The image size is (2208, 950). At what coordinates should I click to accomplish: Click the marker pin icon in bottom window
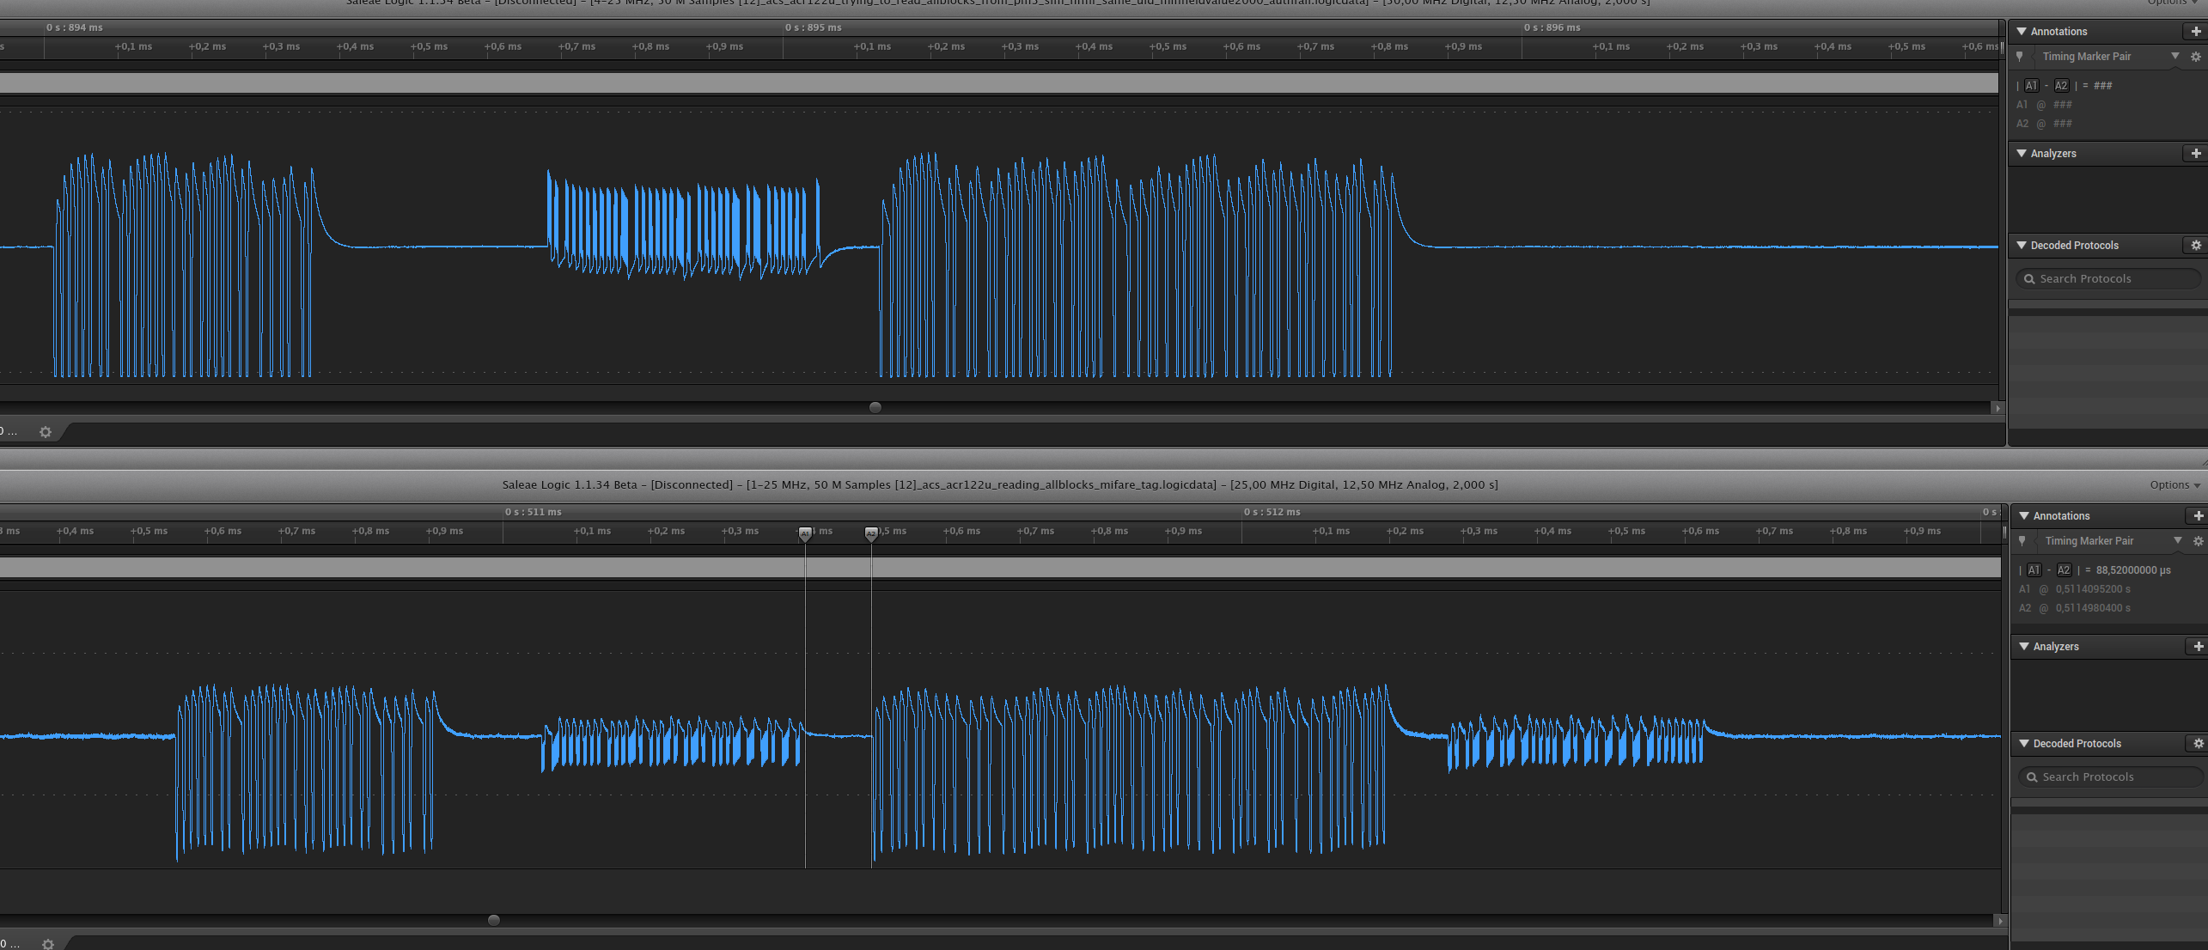click(2022, 541)
